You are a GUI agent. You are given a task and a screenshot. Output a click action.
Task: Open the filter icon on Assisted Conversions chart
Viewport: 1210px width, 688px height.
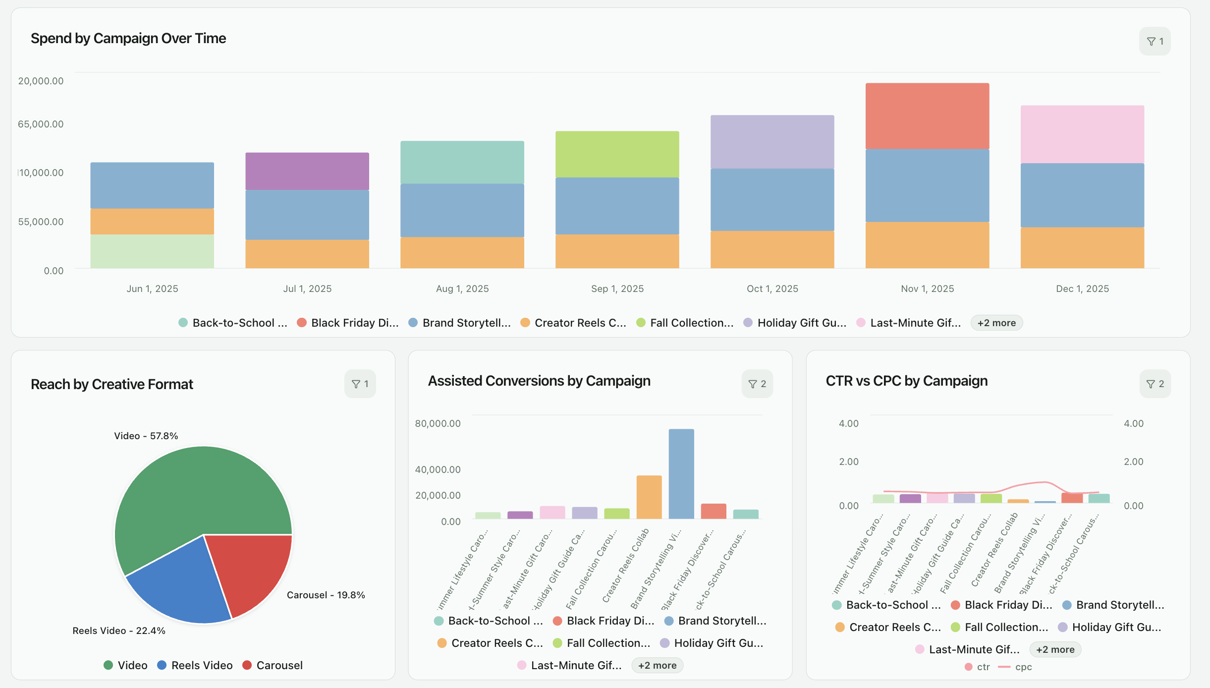[x=758, y=383]
